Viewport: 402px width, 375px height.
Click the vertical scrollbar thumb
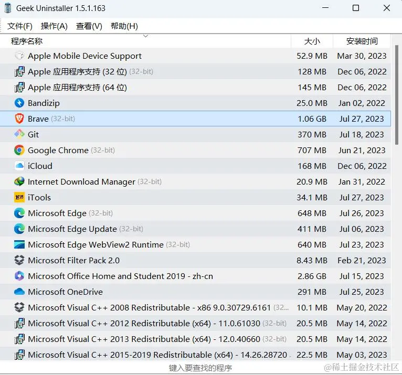397,95
